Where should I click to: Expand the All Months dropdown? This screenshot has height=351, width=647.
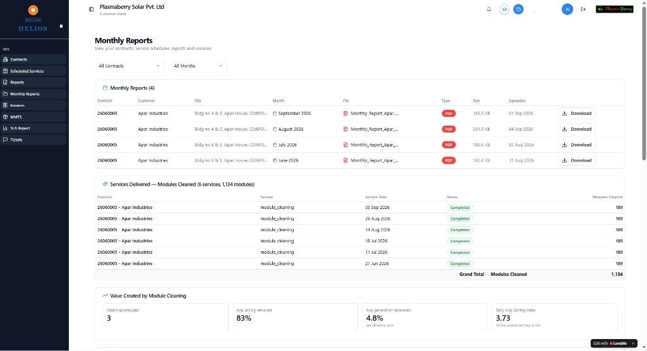(198, 66)
